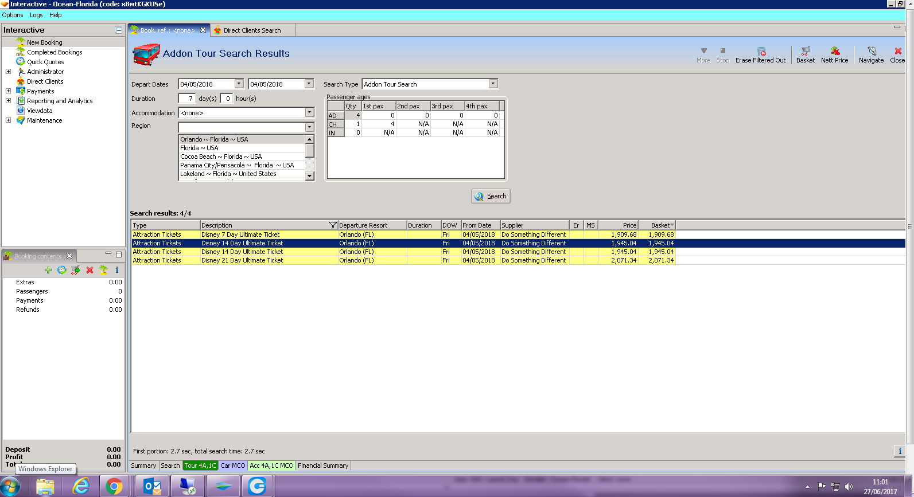Select New Booking in navigation tree
The width and height of the screenshot is (914, 497).
point(45,42)
